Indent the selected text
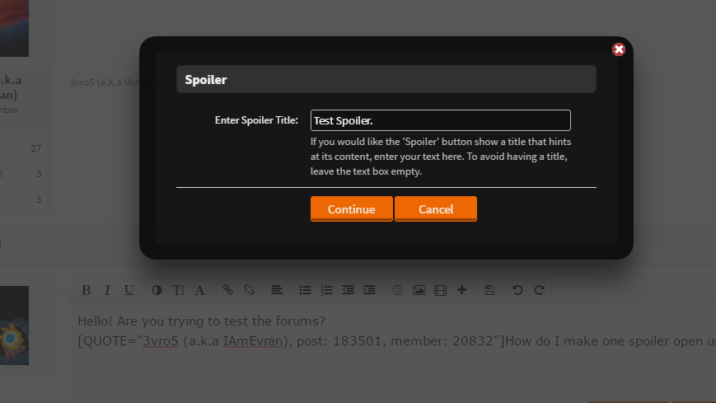 (369, 290)
